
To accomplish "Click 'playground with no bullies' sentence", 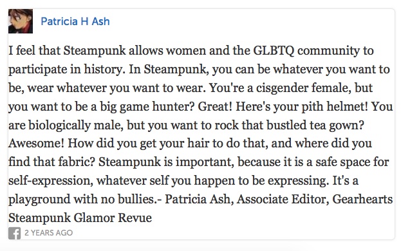I will click(x=84, y=200).
